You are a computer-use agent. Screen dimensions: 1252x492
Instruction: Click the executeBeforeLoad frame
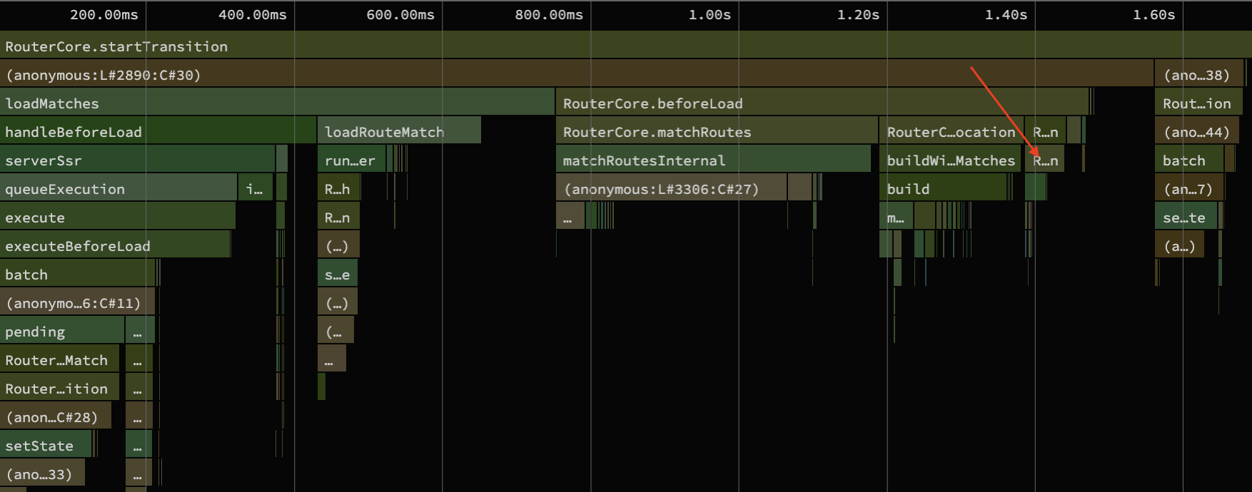tap(115, 246)
